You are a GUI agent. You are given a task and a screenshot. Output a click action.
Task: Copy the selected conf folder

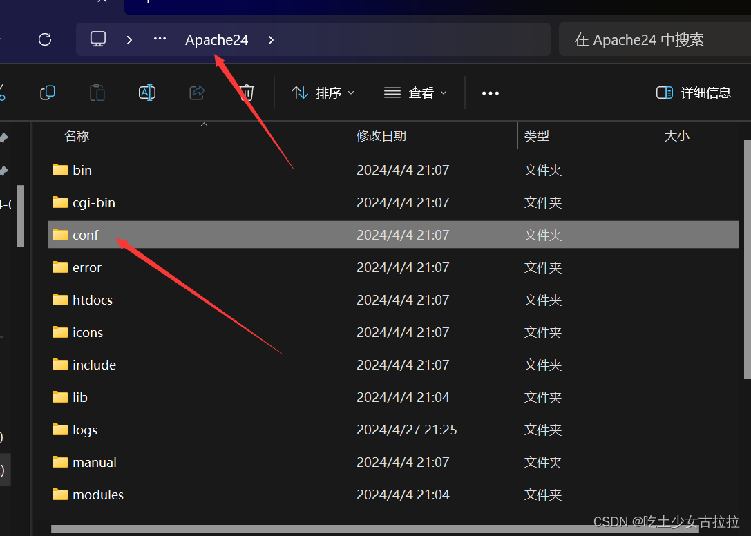point(48,92)
